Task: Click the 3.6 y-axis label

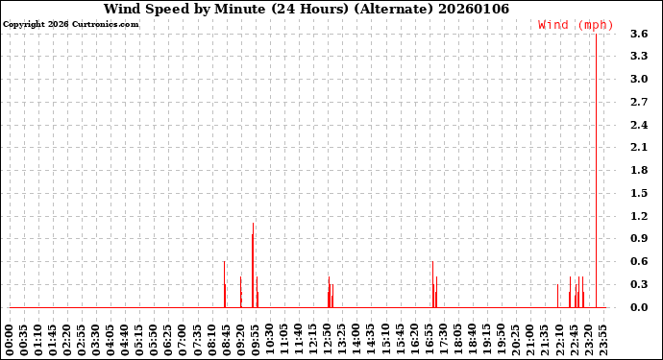Action: point(639,34)
